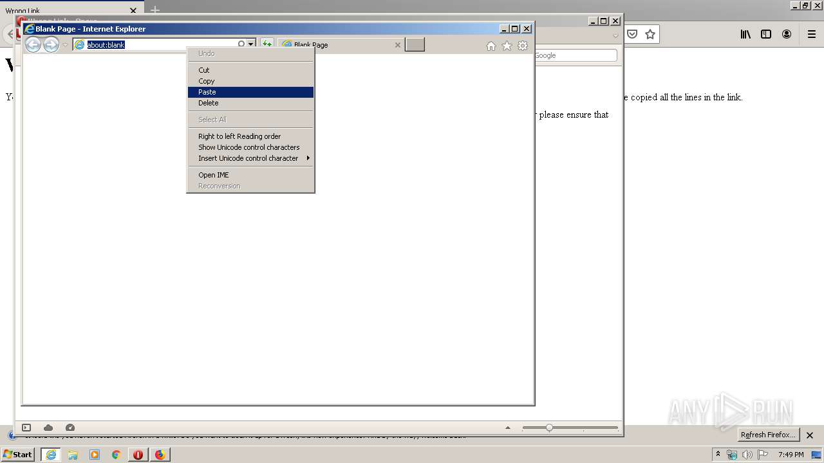Viewport: 824px width, 463px height.
Task: Close the Wrong Link Firefox tab
Action: coord(133,11)
